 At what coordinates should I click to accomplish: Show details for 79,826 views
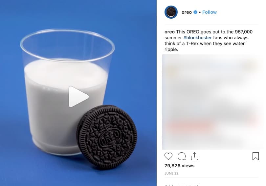tap(180, 166)
